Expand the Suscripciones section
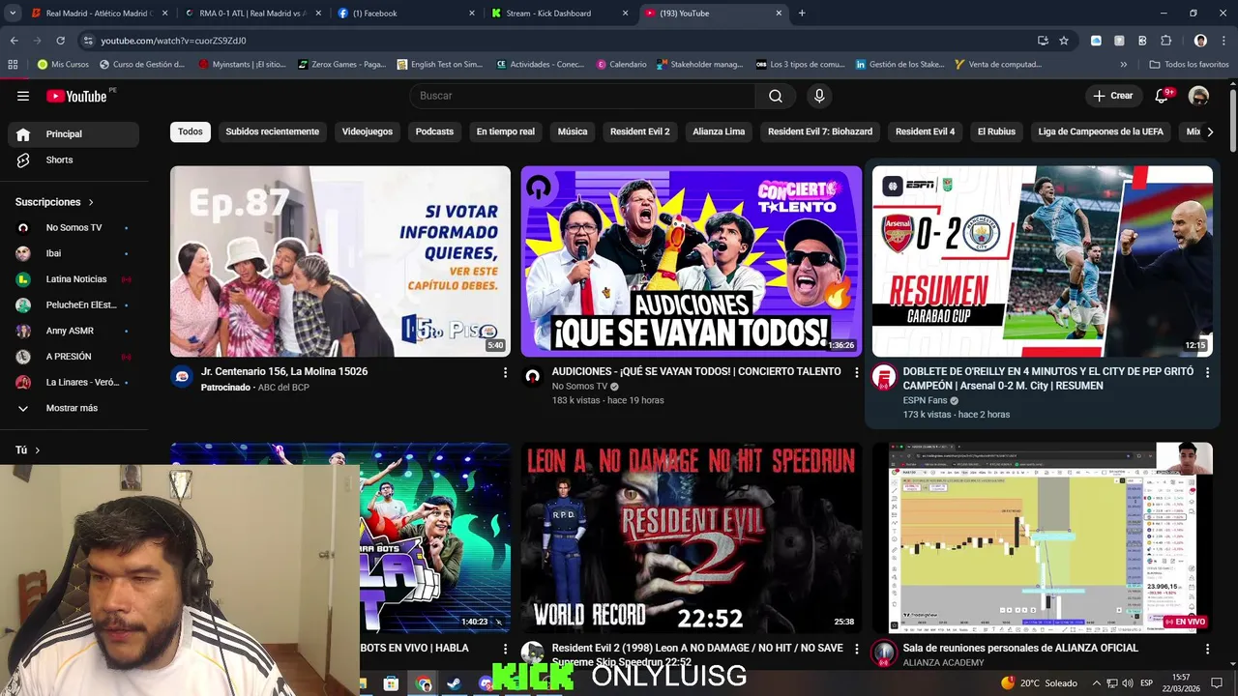1238x696 pixels. (54, 202)
